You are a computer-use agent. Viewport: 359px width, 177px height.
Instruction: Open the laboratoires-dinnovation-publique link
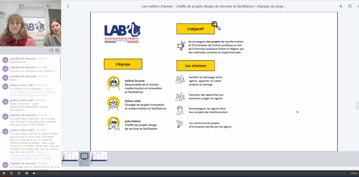[31, 155]
